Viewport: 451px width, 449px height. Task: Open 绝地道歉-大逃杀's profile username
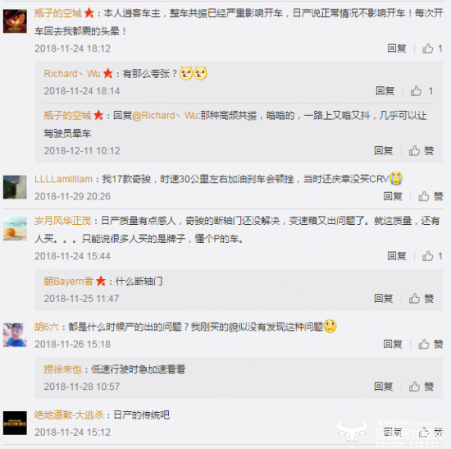(x=69, y=415)
